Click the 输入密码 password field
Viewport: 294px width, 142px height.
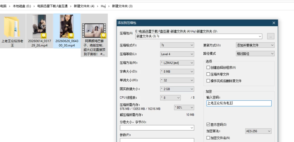tap(239, 103)
